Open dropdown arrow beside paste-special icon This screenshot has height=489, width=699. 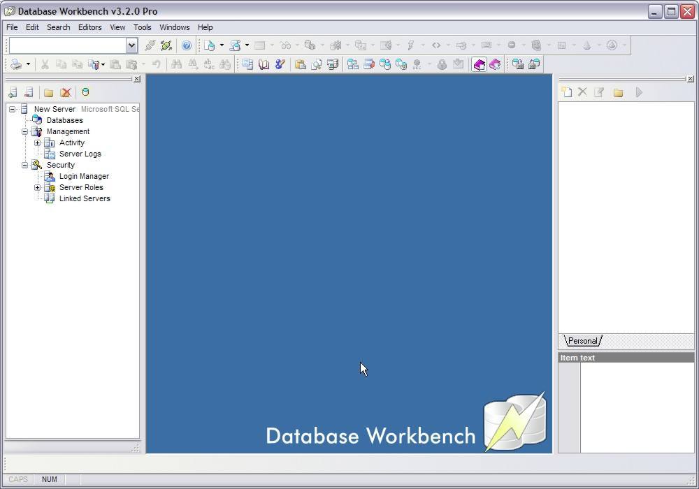coord(103,64)
